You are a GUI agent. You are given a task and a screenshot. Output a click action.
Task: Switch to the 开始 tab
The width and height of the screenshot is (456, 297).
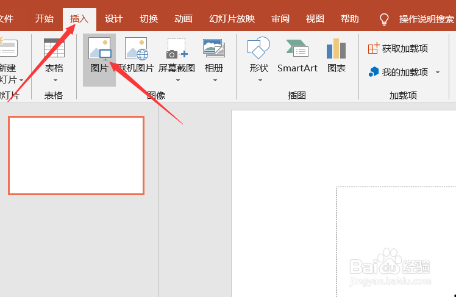45,19
